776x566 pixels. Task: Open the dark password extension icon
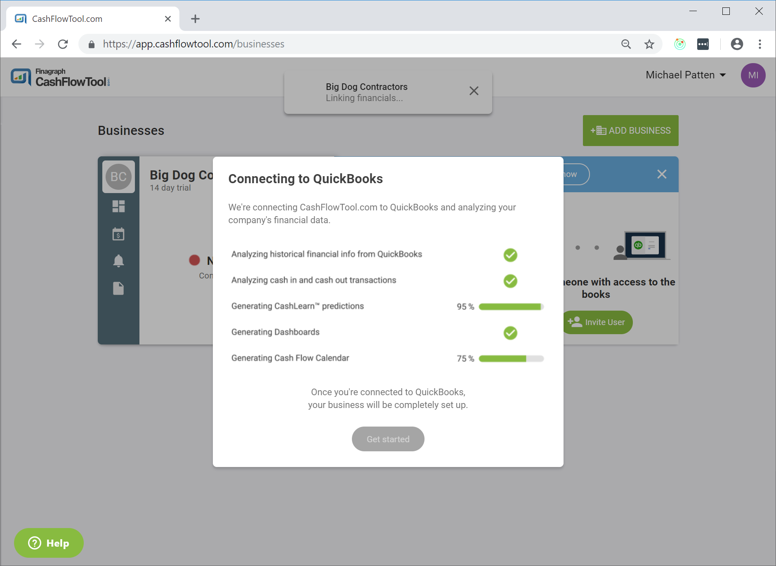[703, 44]
